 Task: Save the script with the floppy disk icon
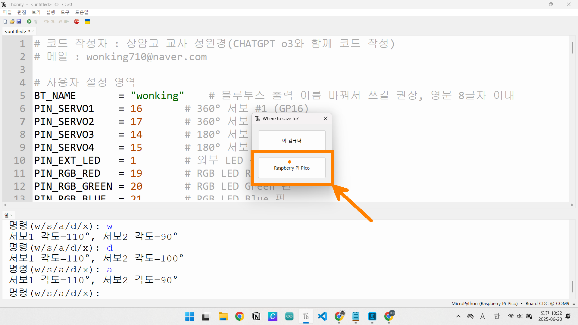tap(19, 21)
